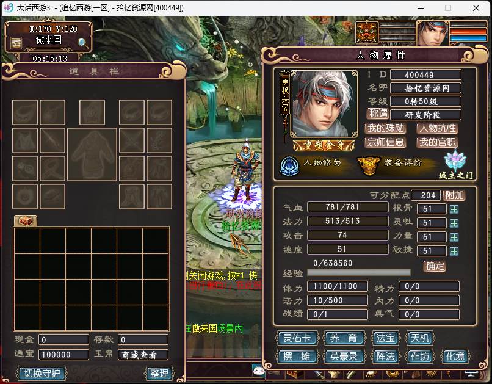The image size is (492, 384).
Task: Click the 战绩 value 0/1
Action: coord(338,314)
